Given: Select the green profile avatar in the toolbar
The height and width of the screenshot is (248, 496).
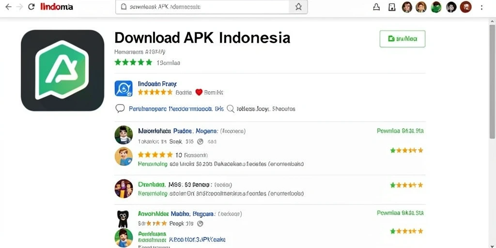Looking at the screenshot, I should click(x=436, y=7).
